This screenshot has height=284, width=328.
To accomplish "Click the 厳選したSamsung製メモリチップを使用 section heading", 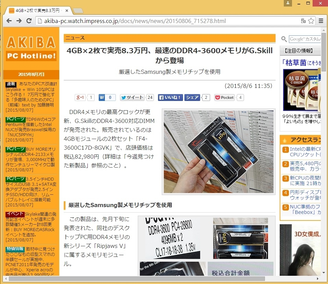I will tap(120, 205).
